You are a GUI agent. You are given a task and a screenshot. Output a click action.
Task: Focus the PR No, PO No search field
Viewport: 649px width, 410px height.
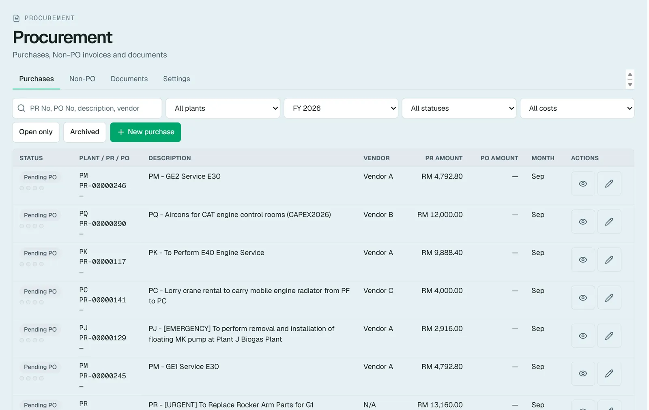click(x=87, y=108)
